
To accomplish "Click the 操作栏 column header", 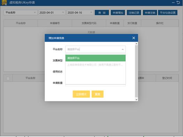I will coord(160,23).
